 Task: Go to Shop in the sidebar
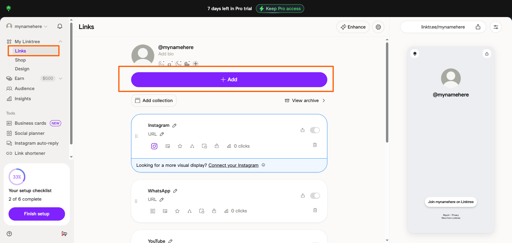click(20, 60)
